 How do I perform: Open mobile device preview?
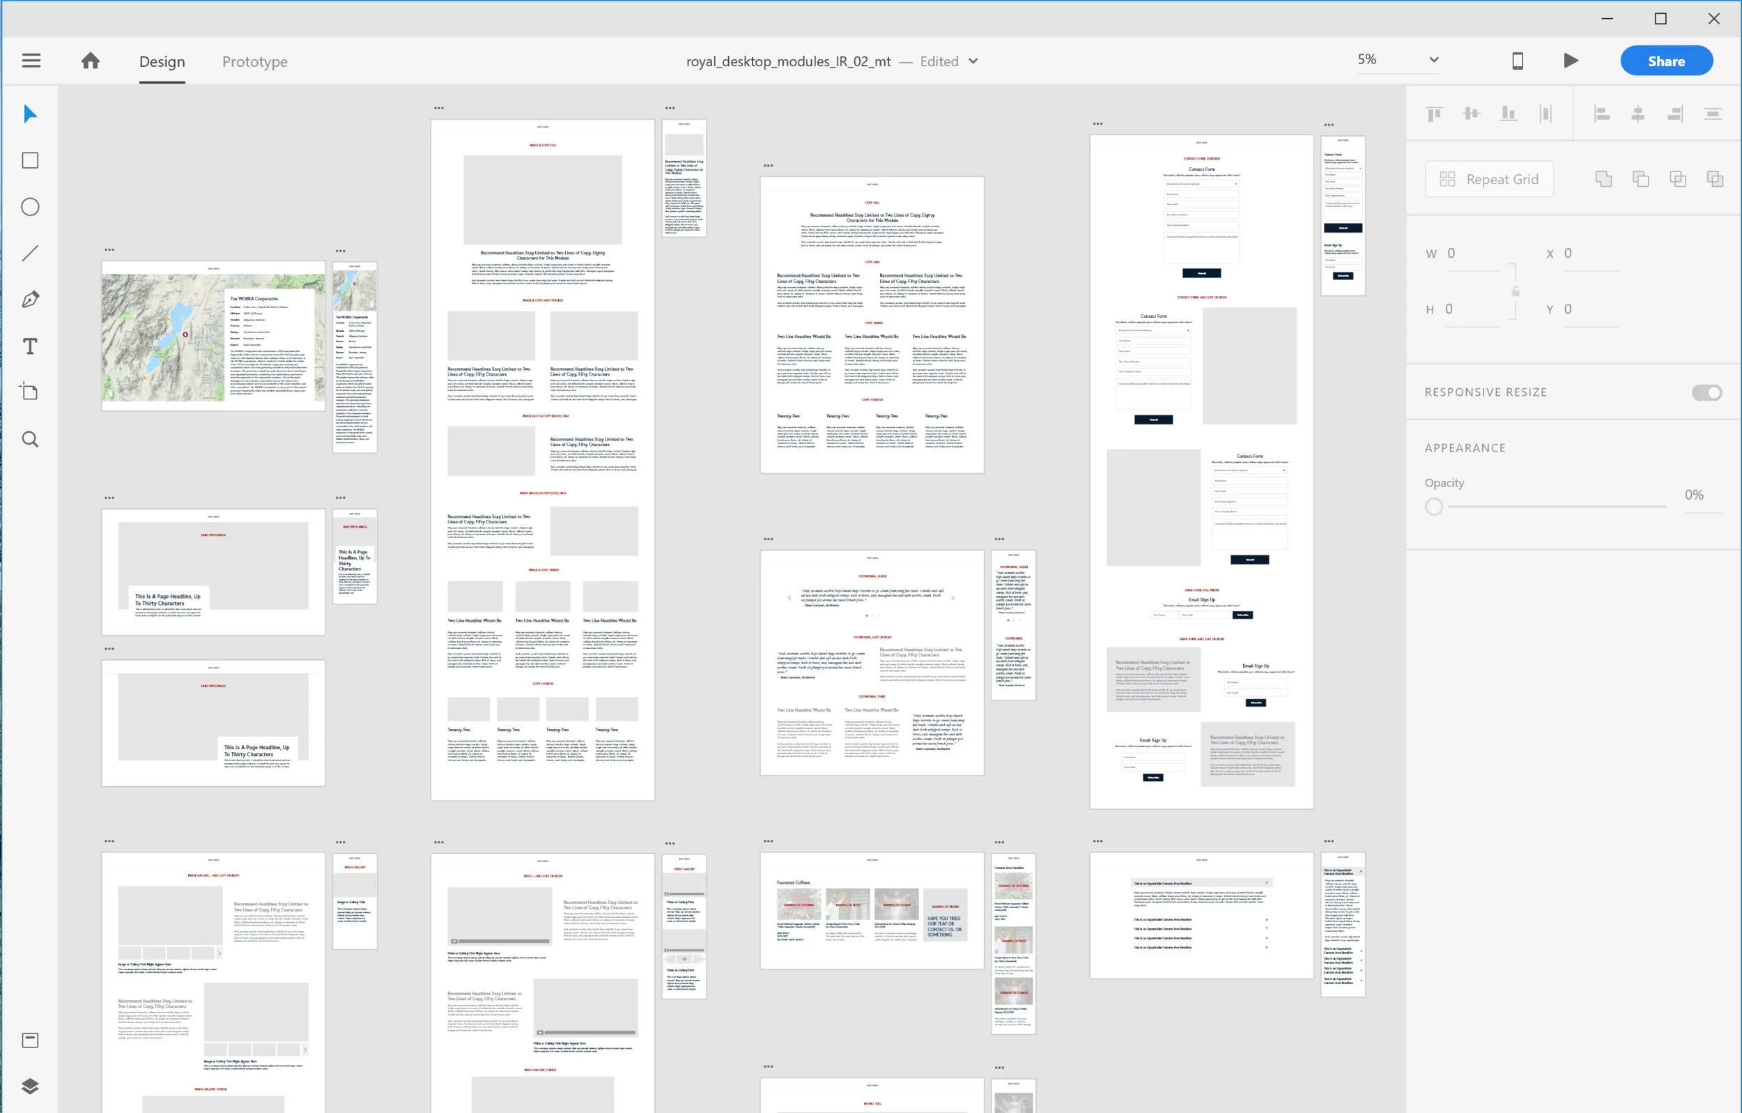(x=1518, y=61)
